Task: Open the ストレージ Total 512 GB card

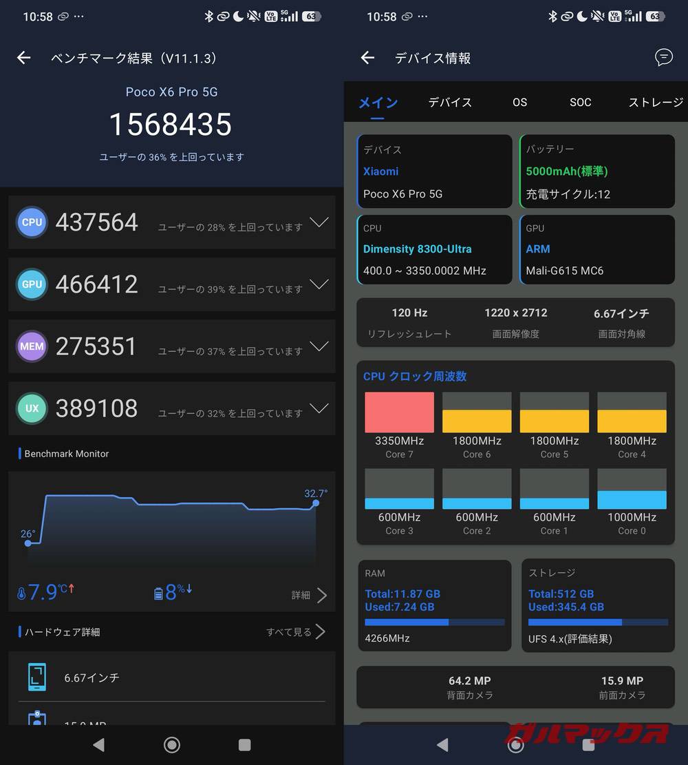Action: tap(599, 605)
